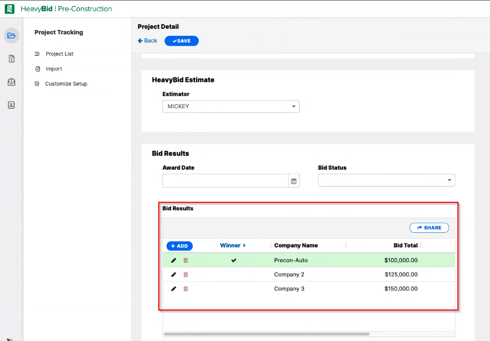Viewport: 490px width, 341px height.
Task: Open the Import menu item
Action: (54, 68)
